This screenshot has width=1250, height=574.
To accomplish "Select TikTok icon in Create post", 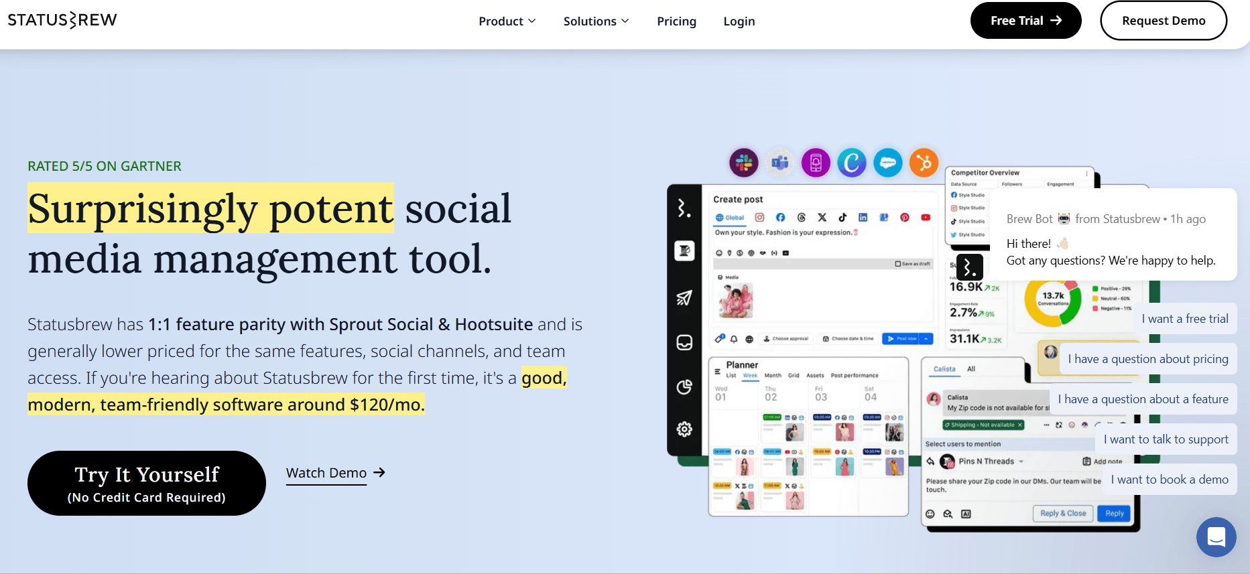I will click(x=842, y=218).
